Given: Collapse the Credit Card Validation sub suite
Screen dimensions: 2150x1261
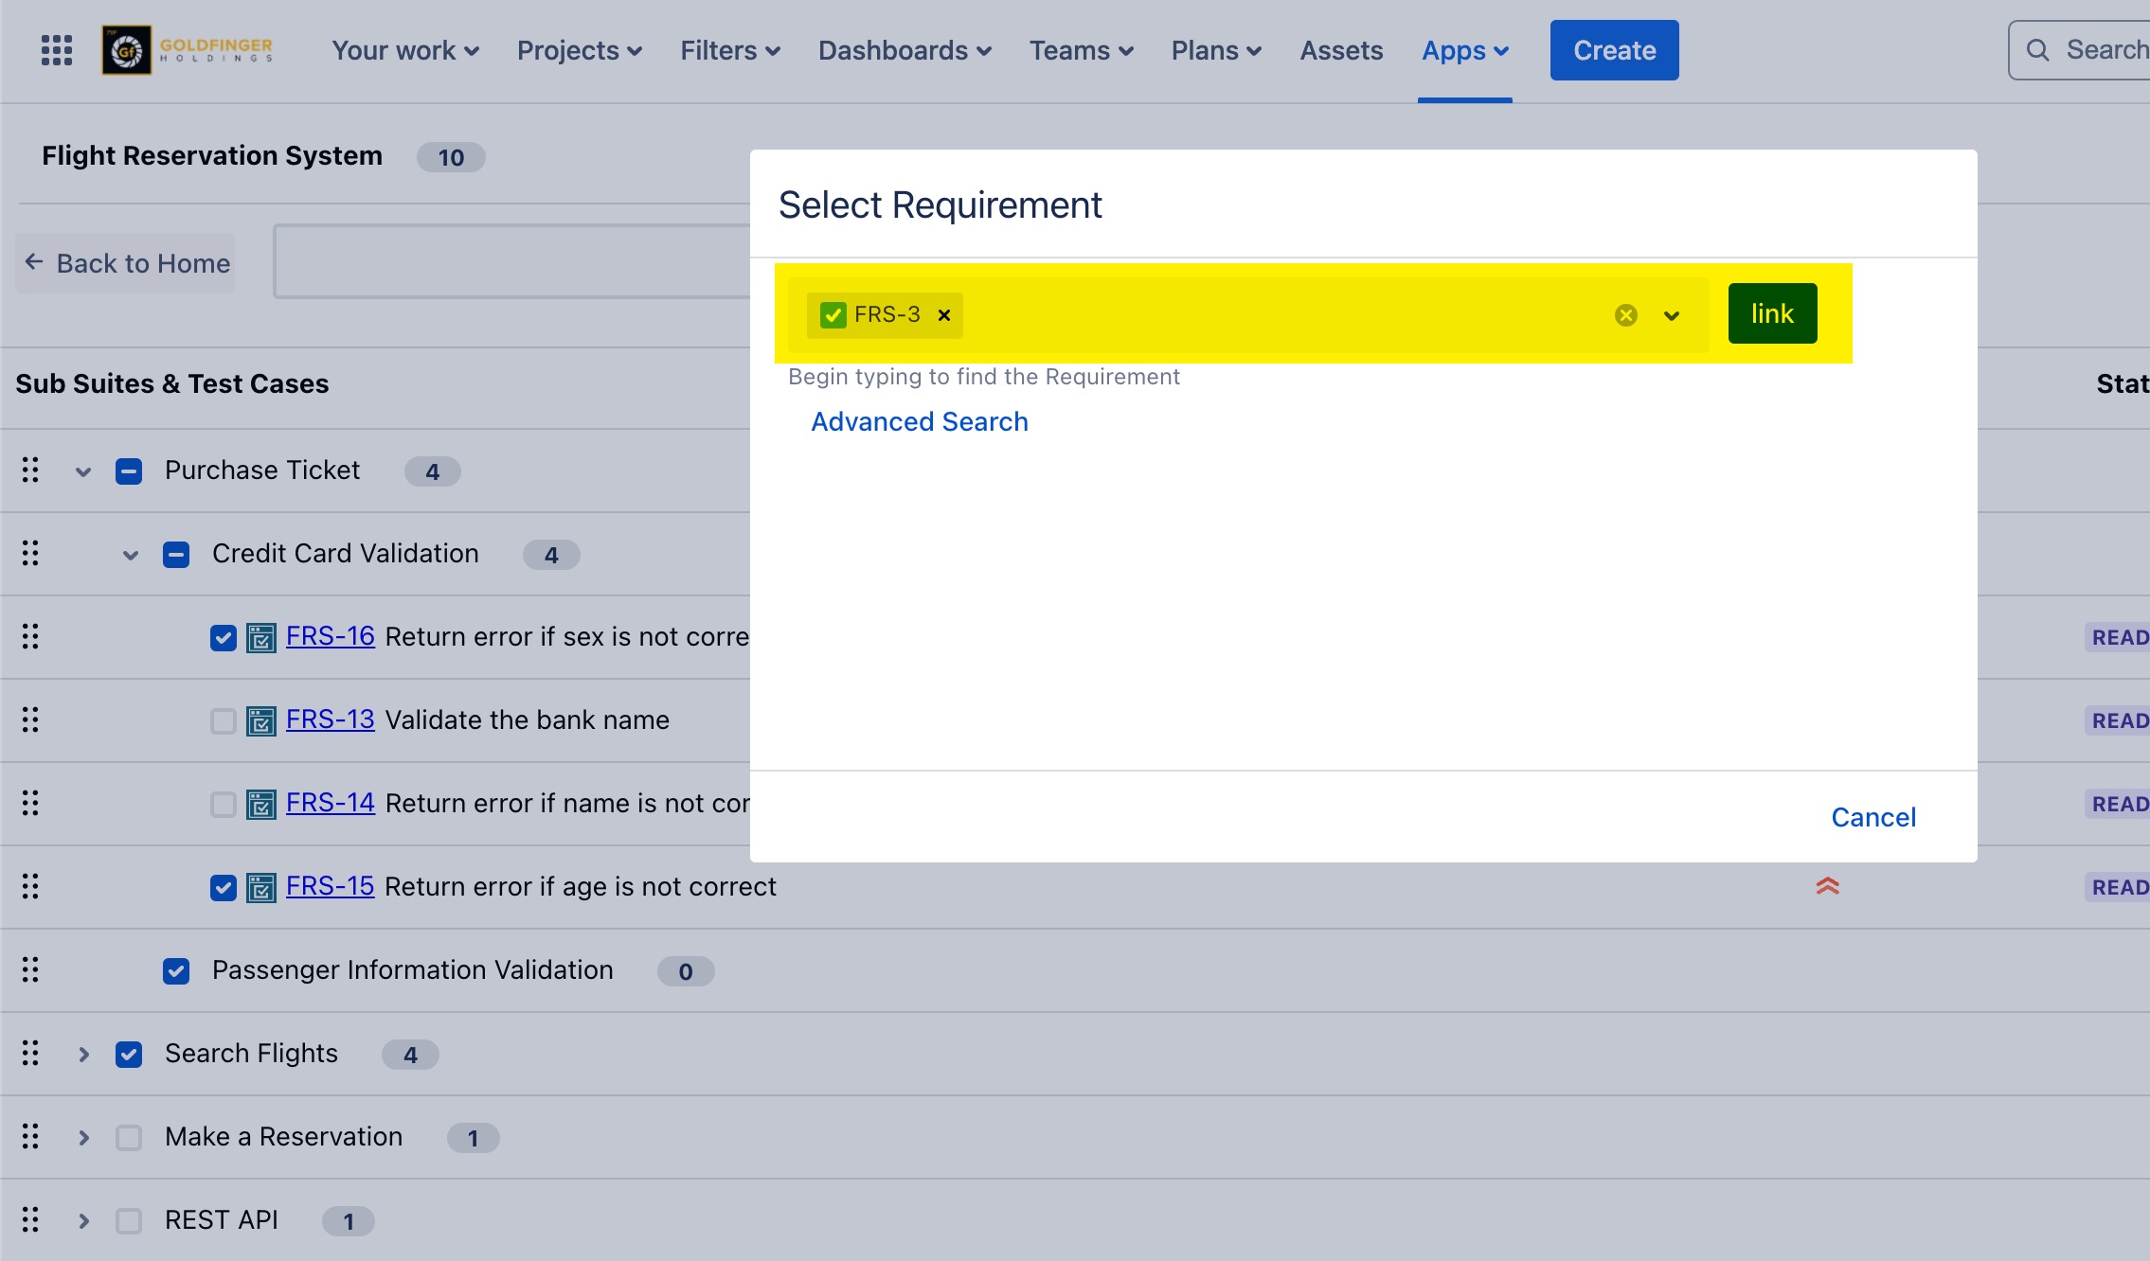Looking at the screenshot, I should coord(131,555).
